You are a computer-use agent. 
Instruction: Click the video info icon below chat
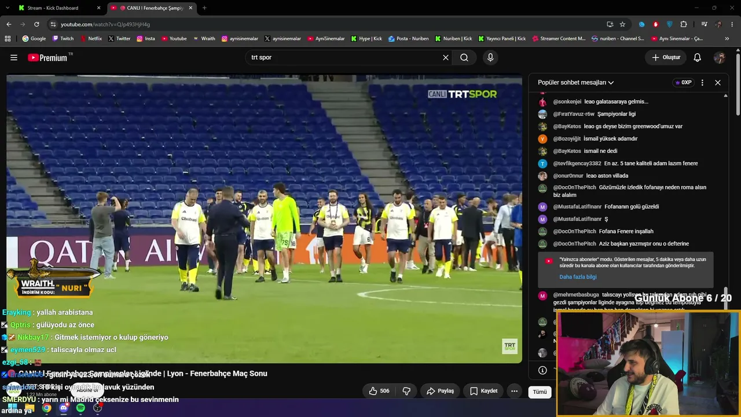[x=542, y=370]
